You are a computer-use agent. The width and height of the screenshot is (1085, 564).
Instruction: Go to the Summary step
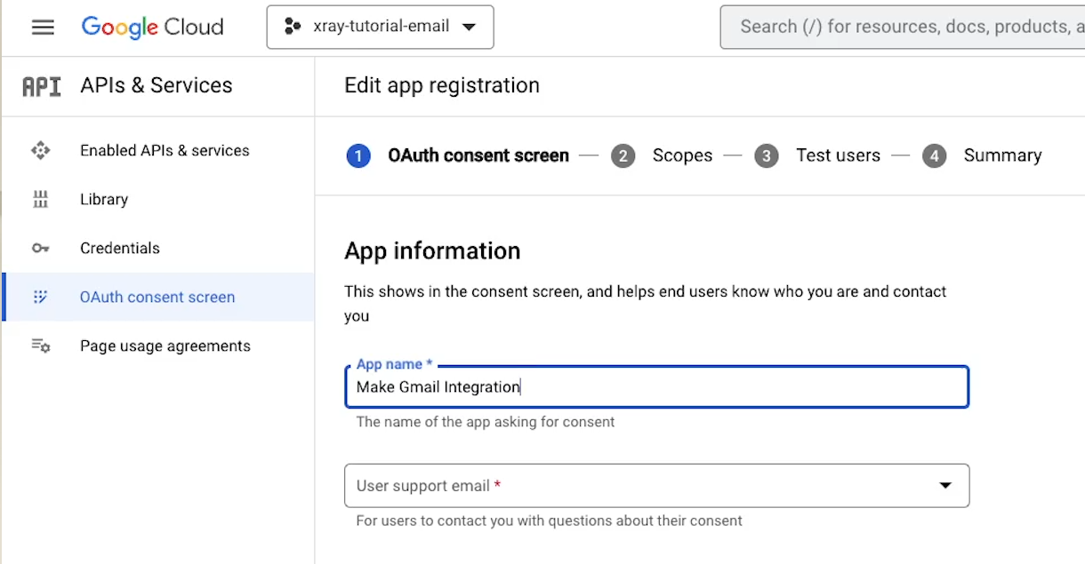point(1002,155)
